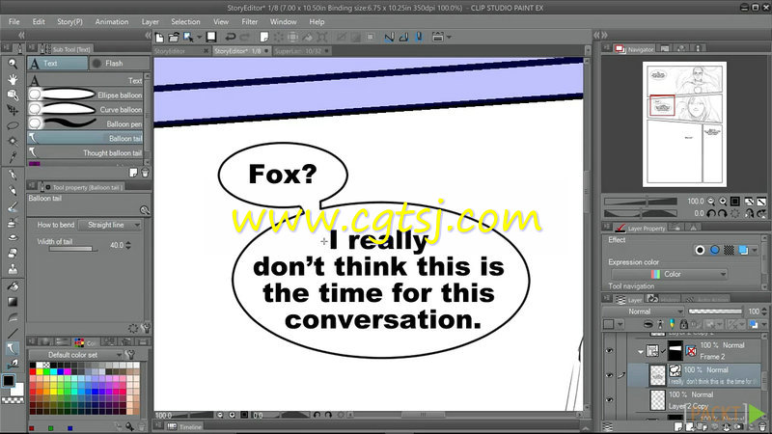This screenshot has height=434, width=772.
Task: Click Zoom in in Navigator panel
Action: (723, 202)
